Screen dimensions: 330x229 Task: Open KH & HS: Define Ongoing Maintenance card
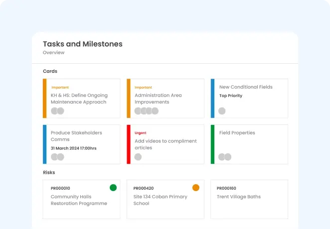coord(79,99)
